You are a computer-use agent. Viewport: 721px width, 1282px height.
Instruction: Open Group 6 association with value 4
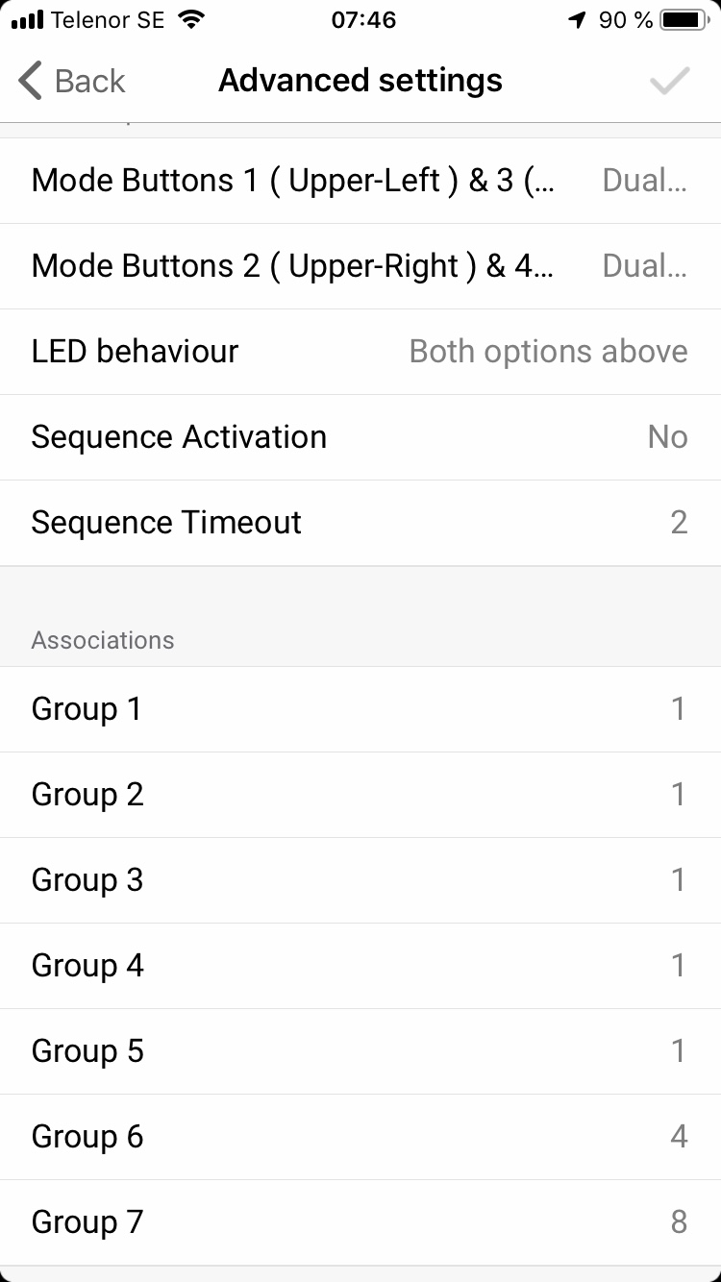coord(360,1137)
